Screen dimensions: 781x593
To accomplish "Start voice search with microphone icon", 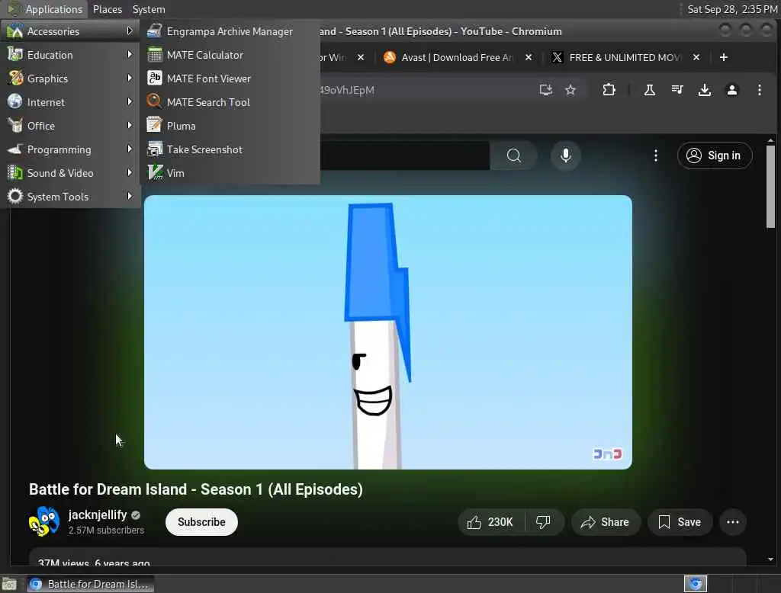I will click(x=565, y=155).
